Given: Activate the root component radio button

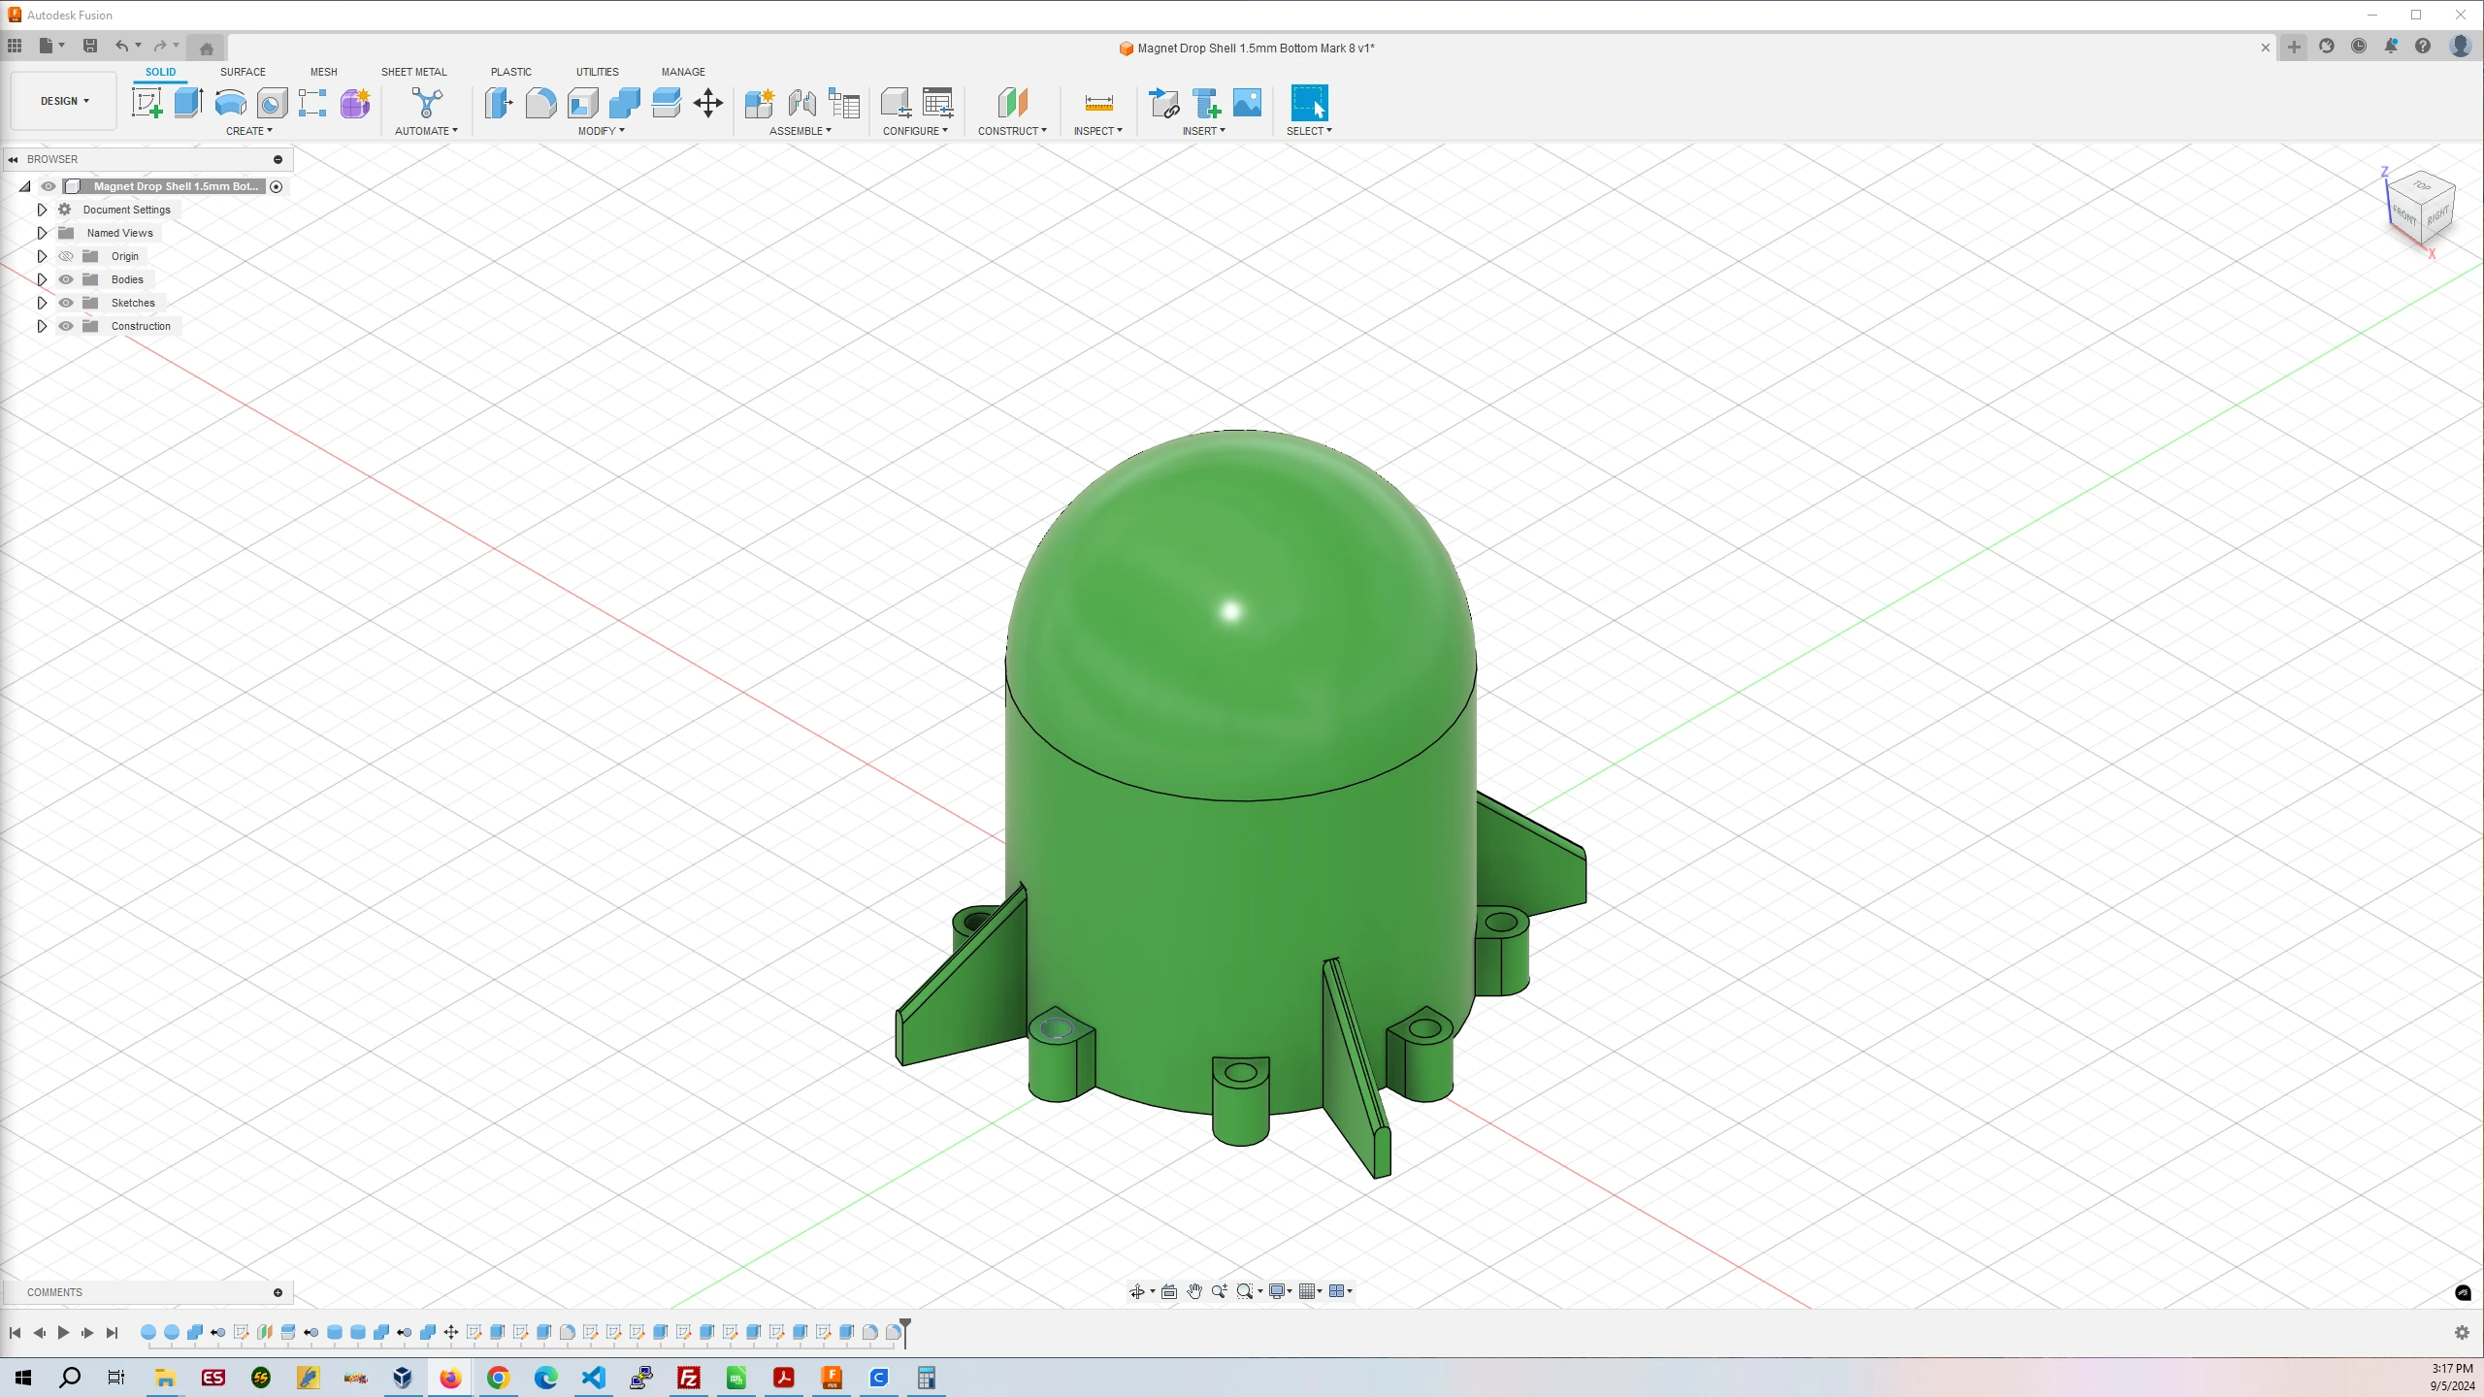Looking at the screenshot, I should click(277, 186).
